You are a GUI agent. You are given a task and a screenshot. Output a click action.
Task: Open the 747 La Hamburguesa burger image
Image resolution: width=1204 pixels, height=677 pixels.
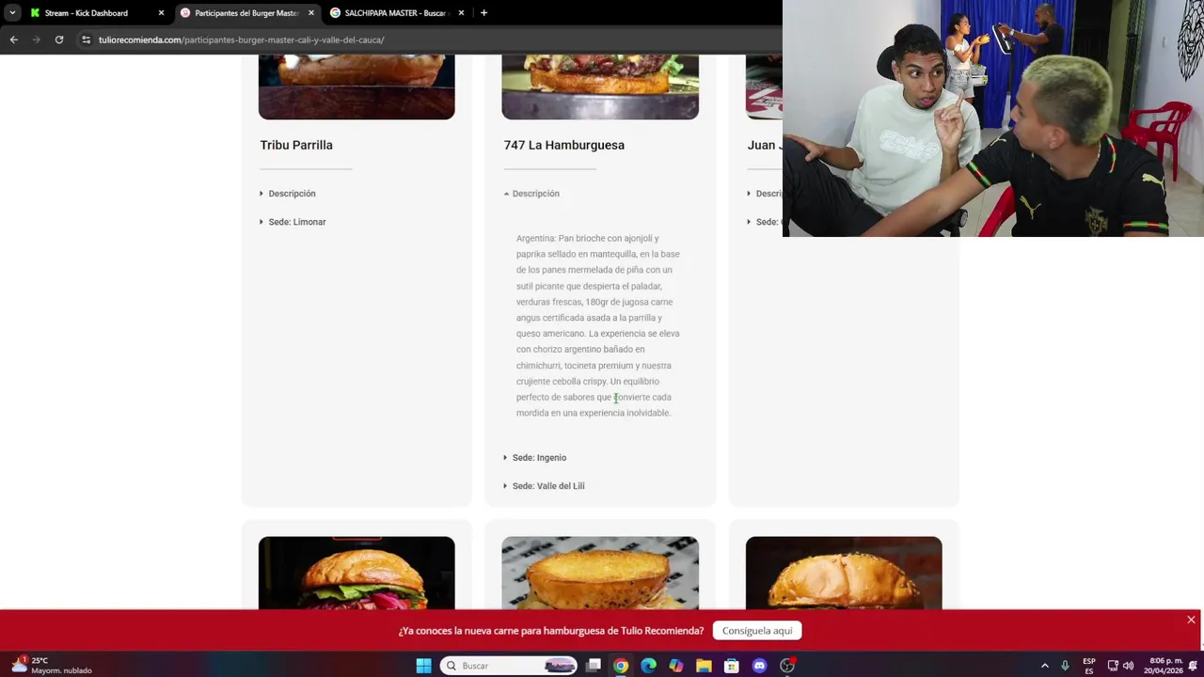[600, 87]
